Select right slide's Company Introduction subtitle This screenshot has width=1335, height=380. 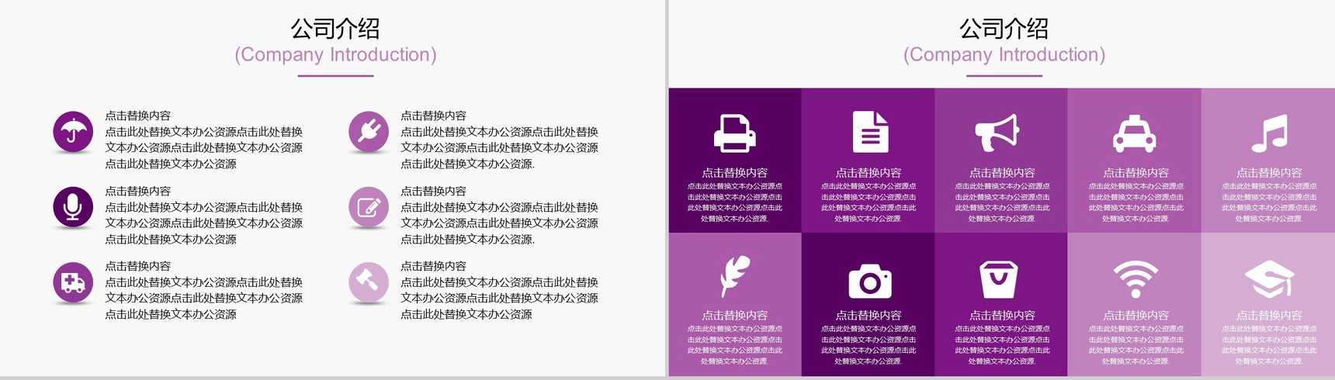1004,54
